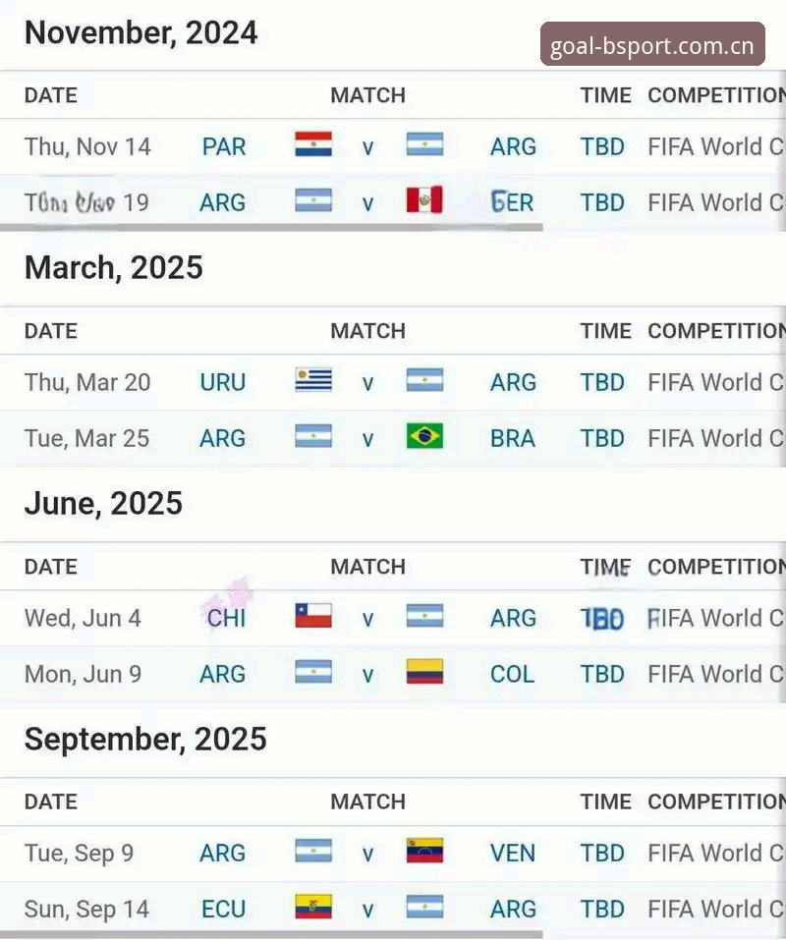This screenshot has width=786, height=940.
Task: Click TBD time for Jun 9 match
Action: 602,675
